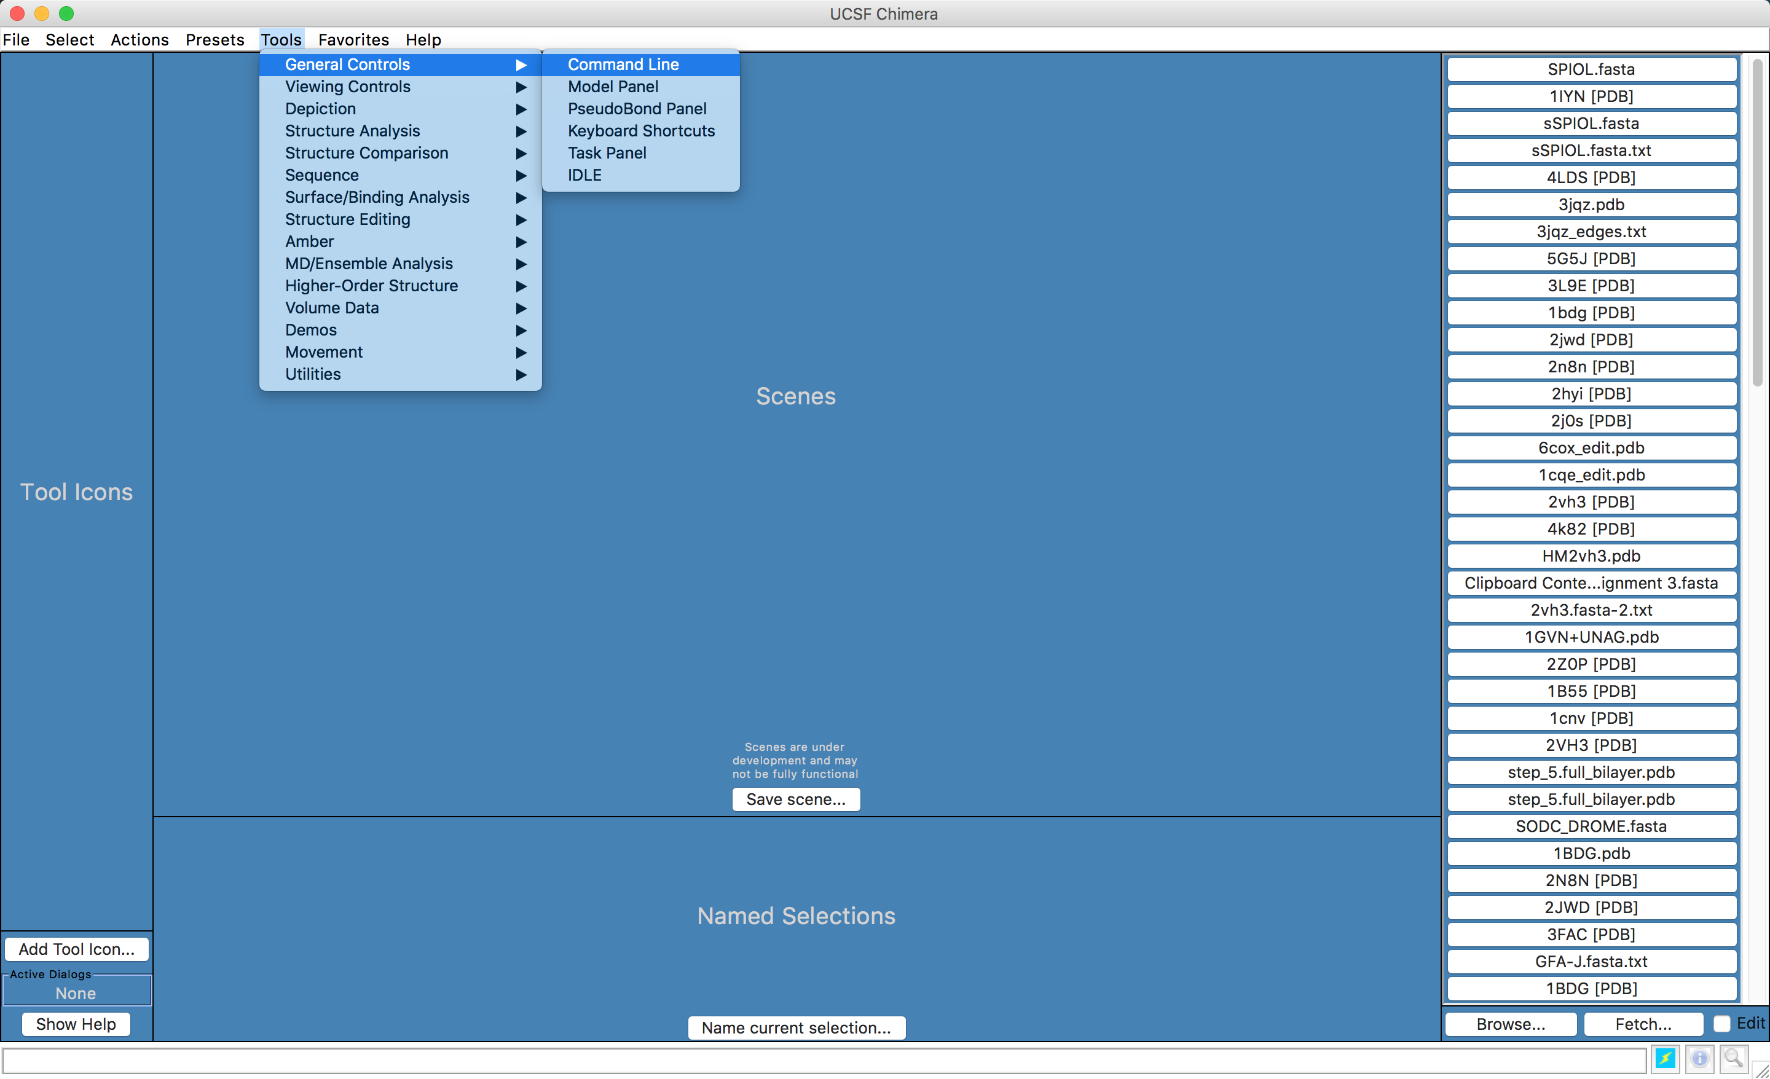Viewport: 1770px width, 1079px height.
Task: Open recent file 4LDS [PDB]
Action: [x=1591, y=178]
